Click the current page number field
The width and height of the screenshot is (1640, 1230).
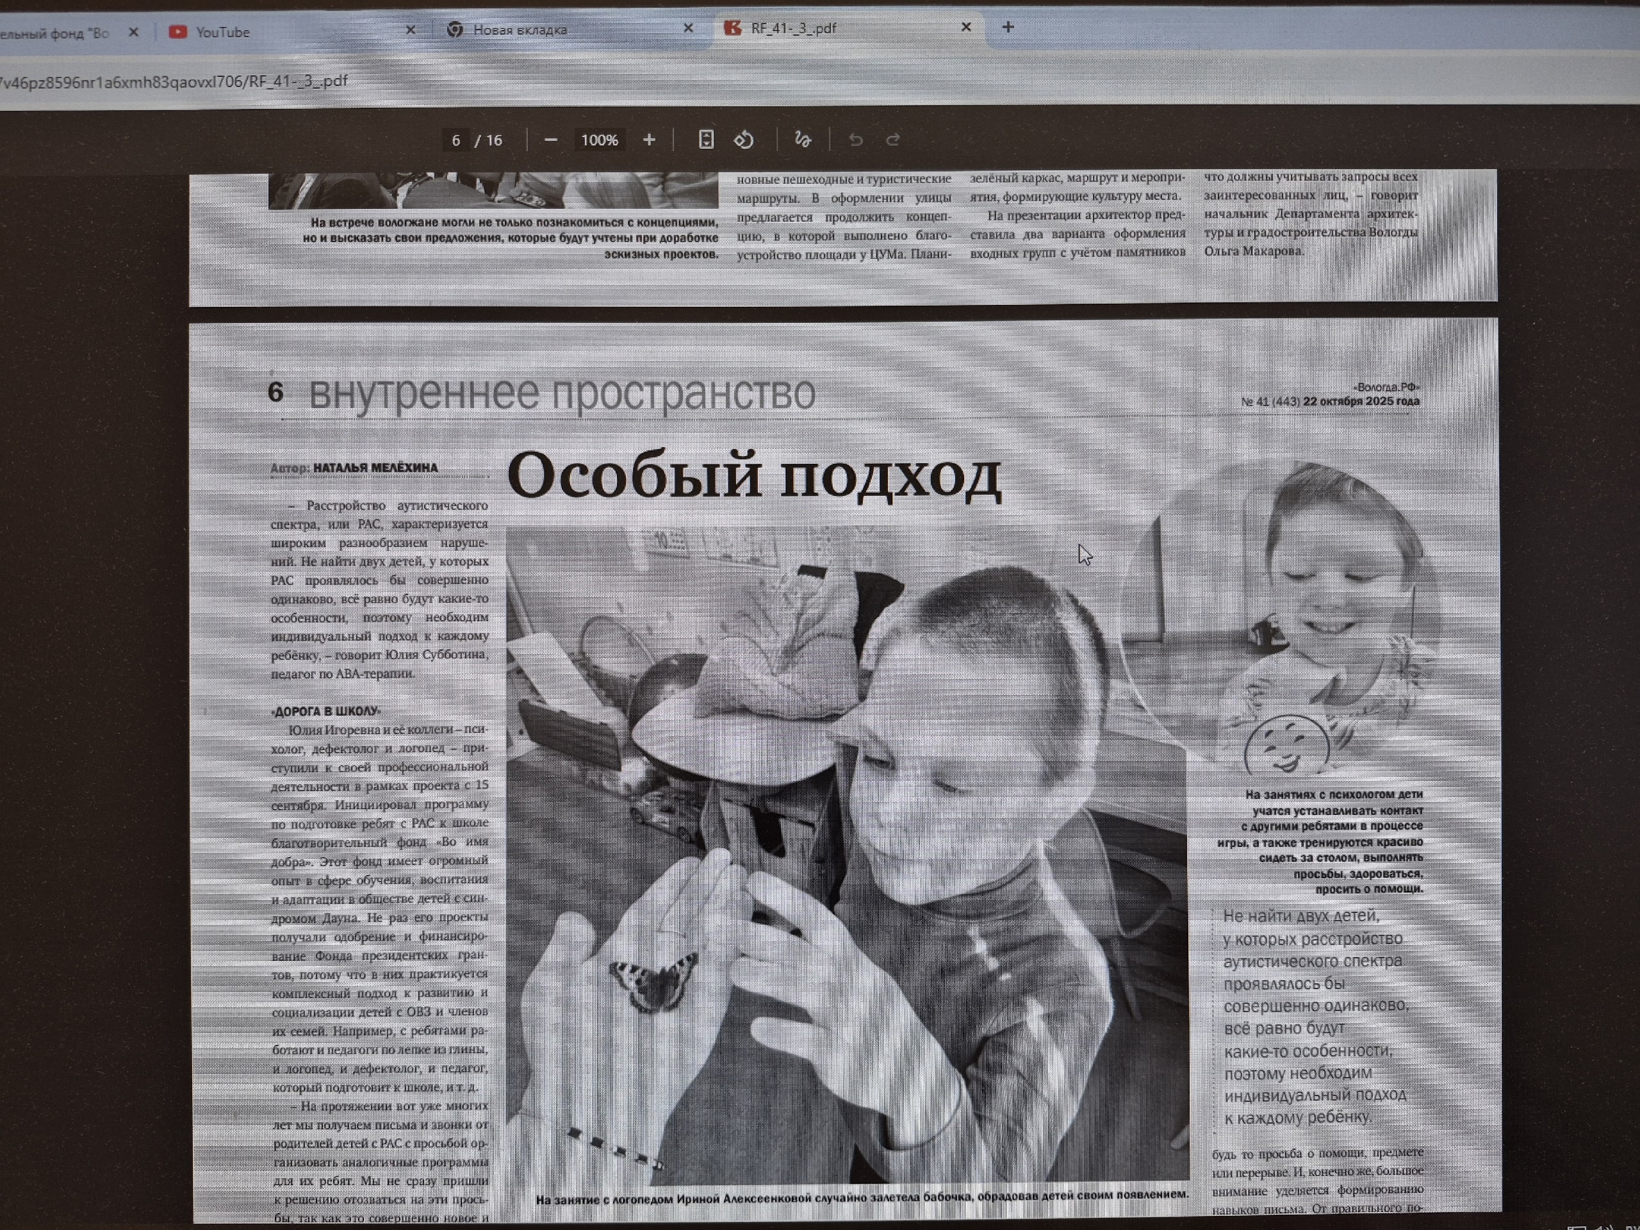click(x=455, y=140)
